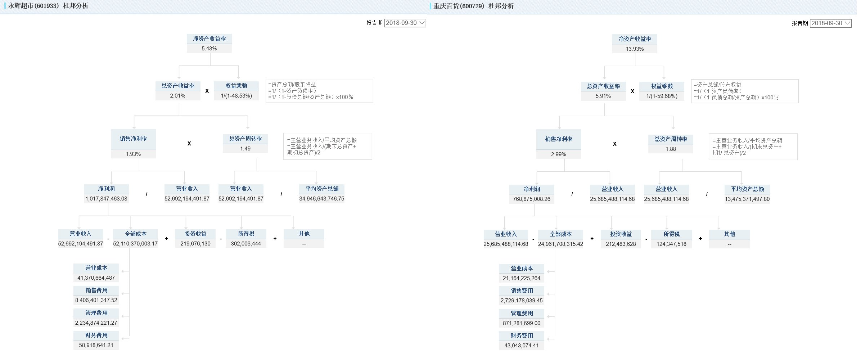Click 权益乘数 value 1/(1-59.68%)

[x=662, y=96]
